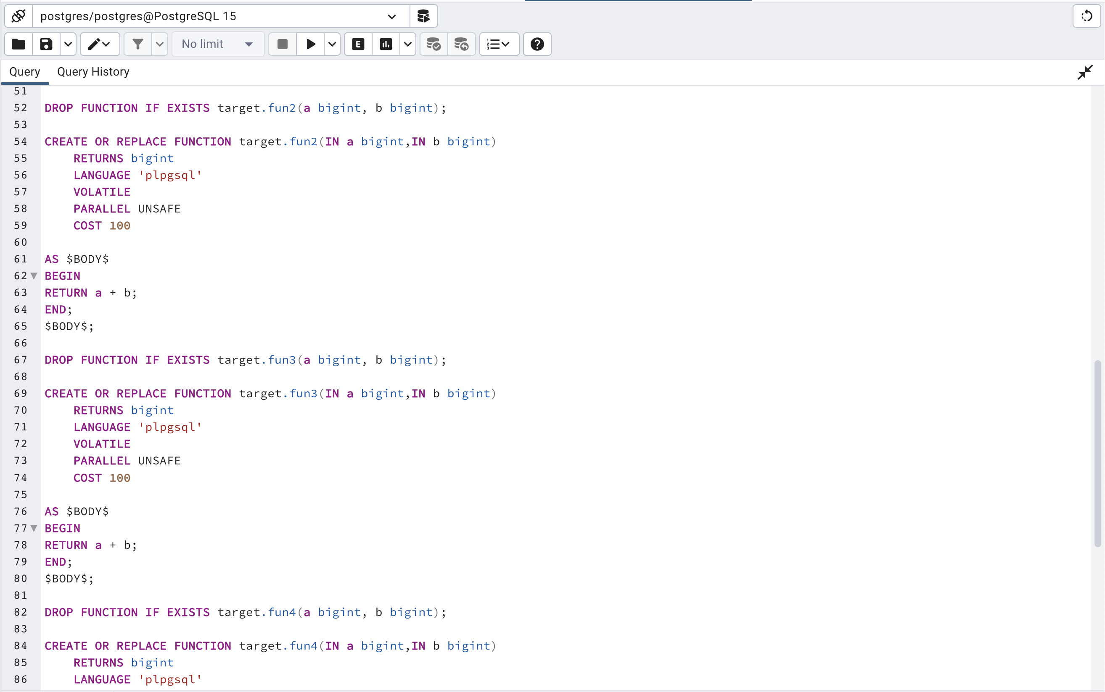The height and width of the screenshot is (692, 1105).
Task: Click the commit transaction icon
Action: click(434, 45)
